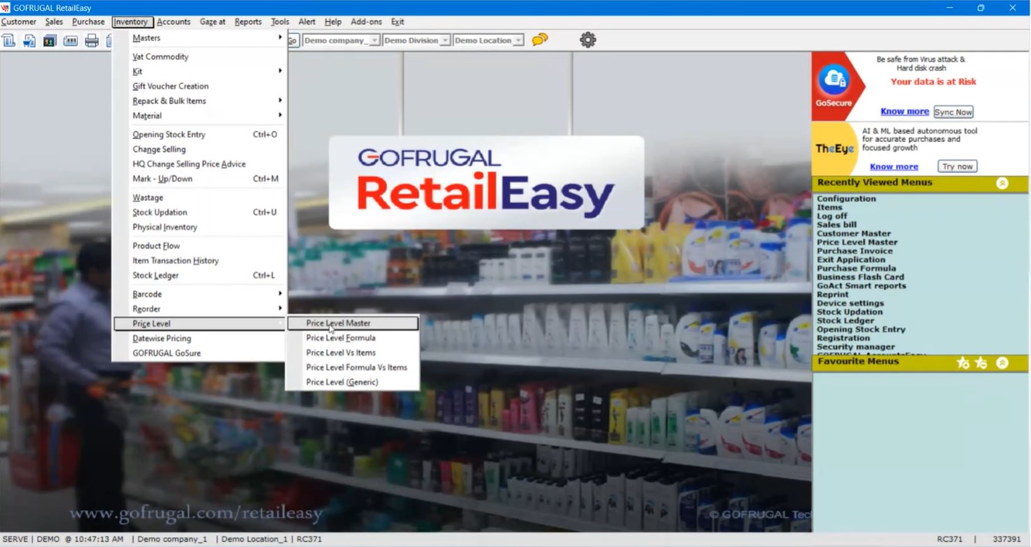
Task: Click TheEye Know more link
Action: coord(894,166)
